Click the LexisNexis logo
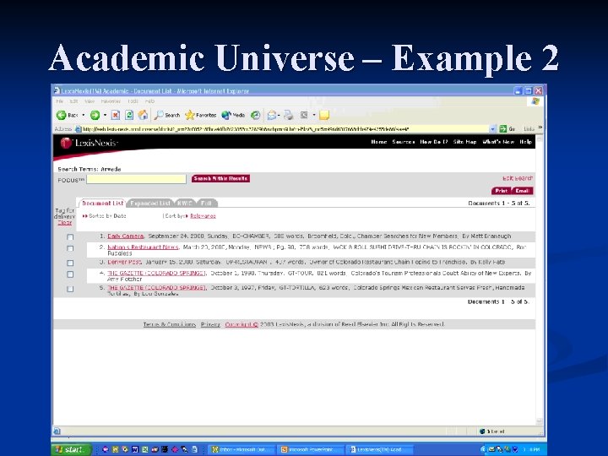Viewport: 608px width, 456px height. point(90,143)
